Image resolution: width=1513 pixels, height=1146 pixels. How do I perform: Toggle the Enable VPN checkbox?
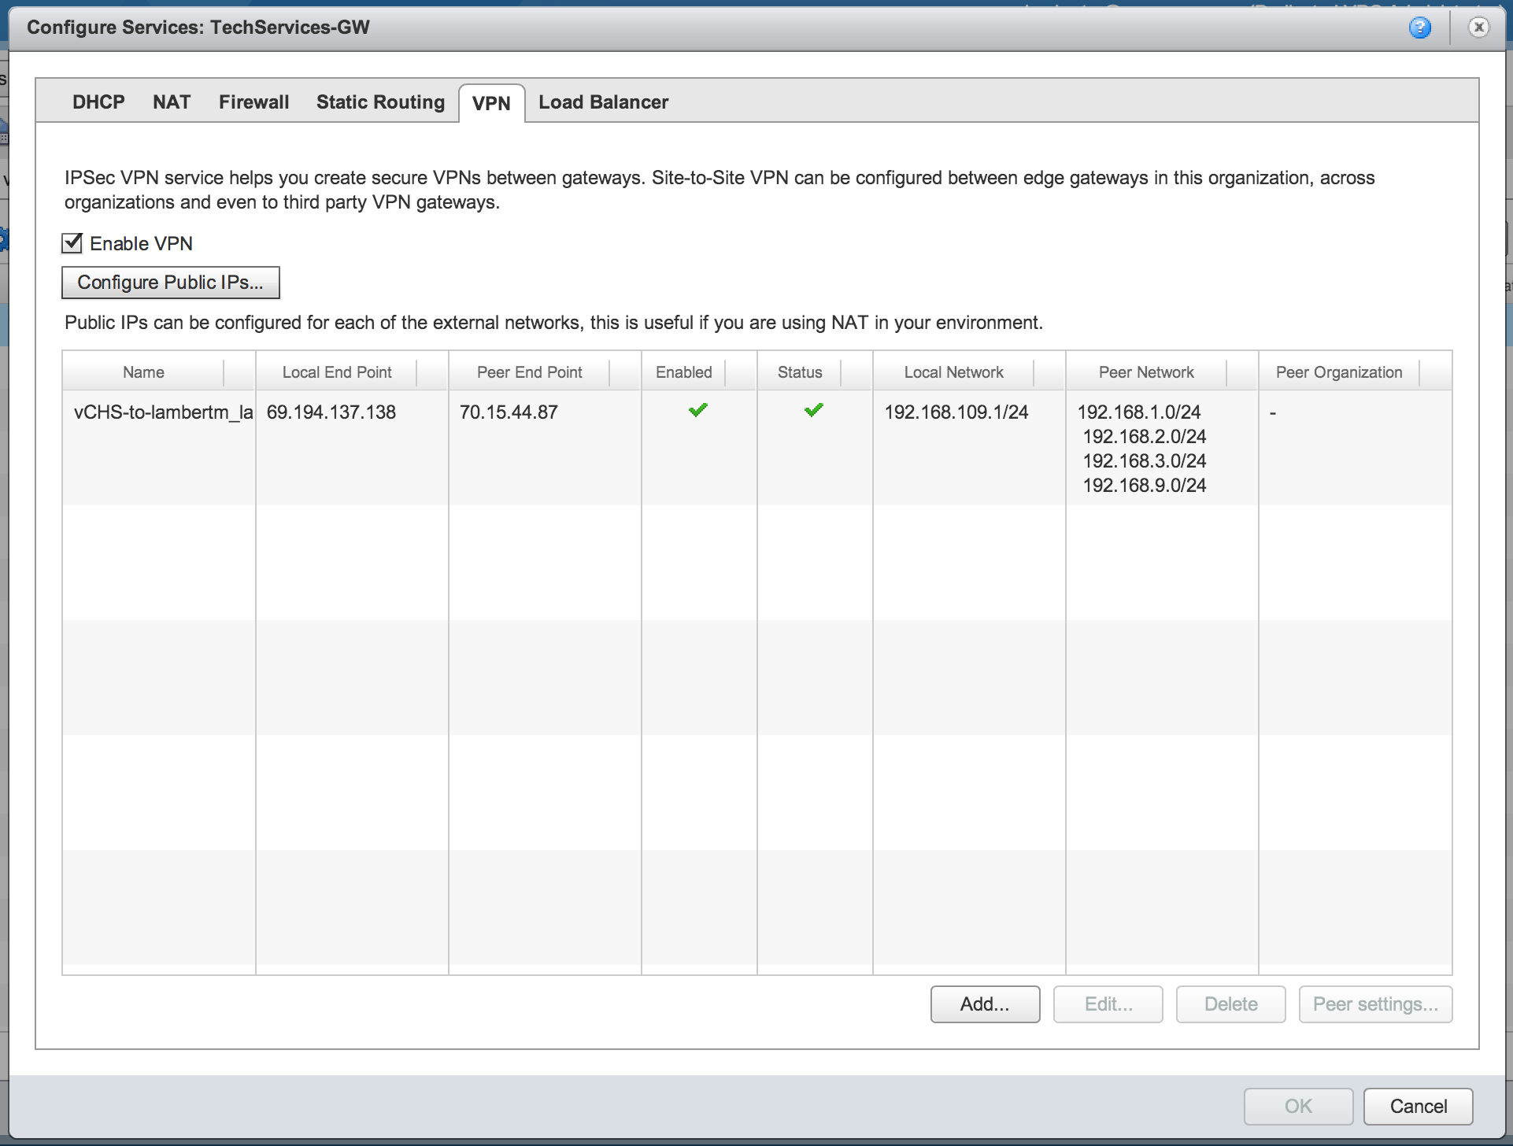point(72,243)
